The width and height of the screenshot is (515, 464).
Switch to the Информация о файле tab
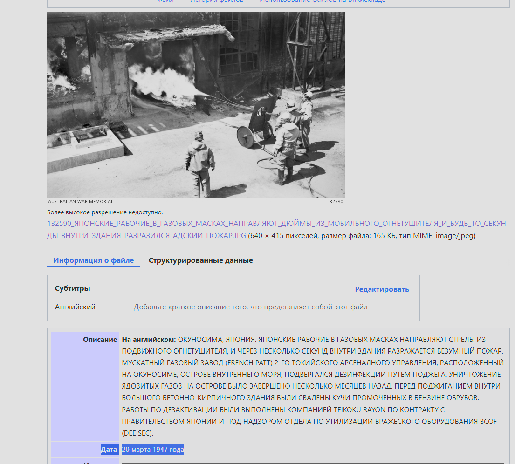pos(93,260)
